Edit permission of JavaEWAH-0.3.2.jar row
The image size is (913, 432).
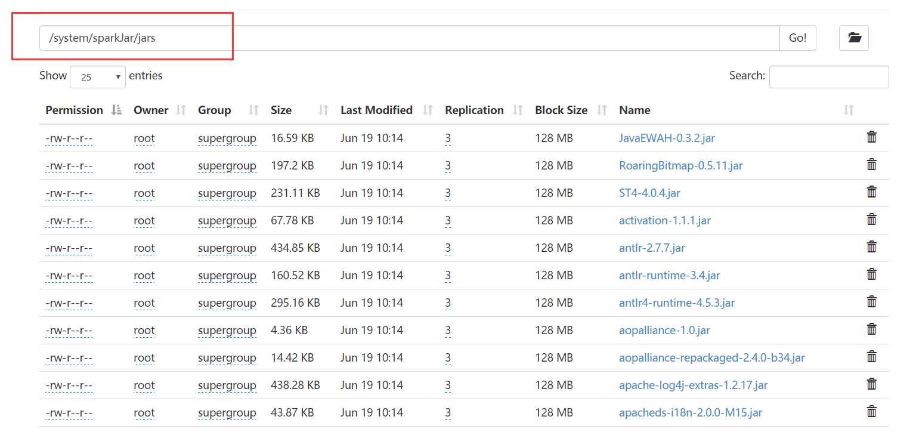[x=69, y=138]
